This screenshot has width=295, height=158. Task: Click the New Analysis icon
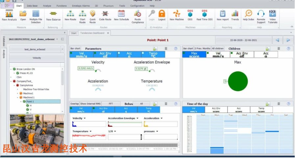pyautogui.click(x=9, y=14)
